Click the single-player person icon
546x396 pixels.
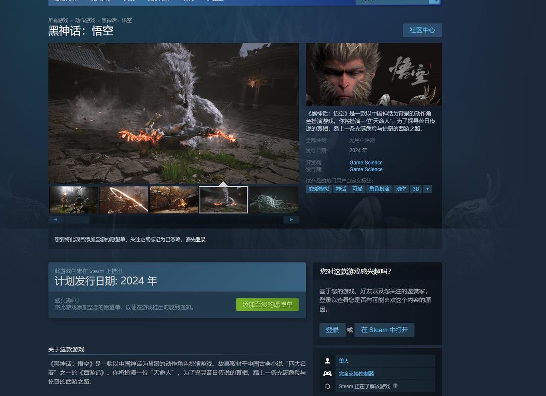point(327,361)
